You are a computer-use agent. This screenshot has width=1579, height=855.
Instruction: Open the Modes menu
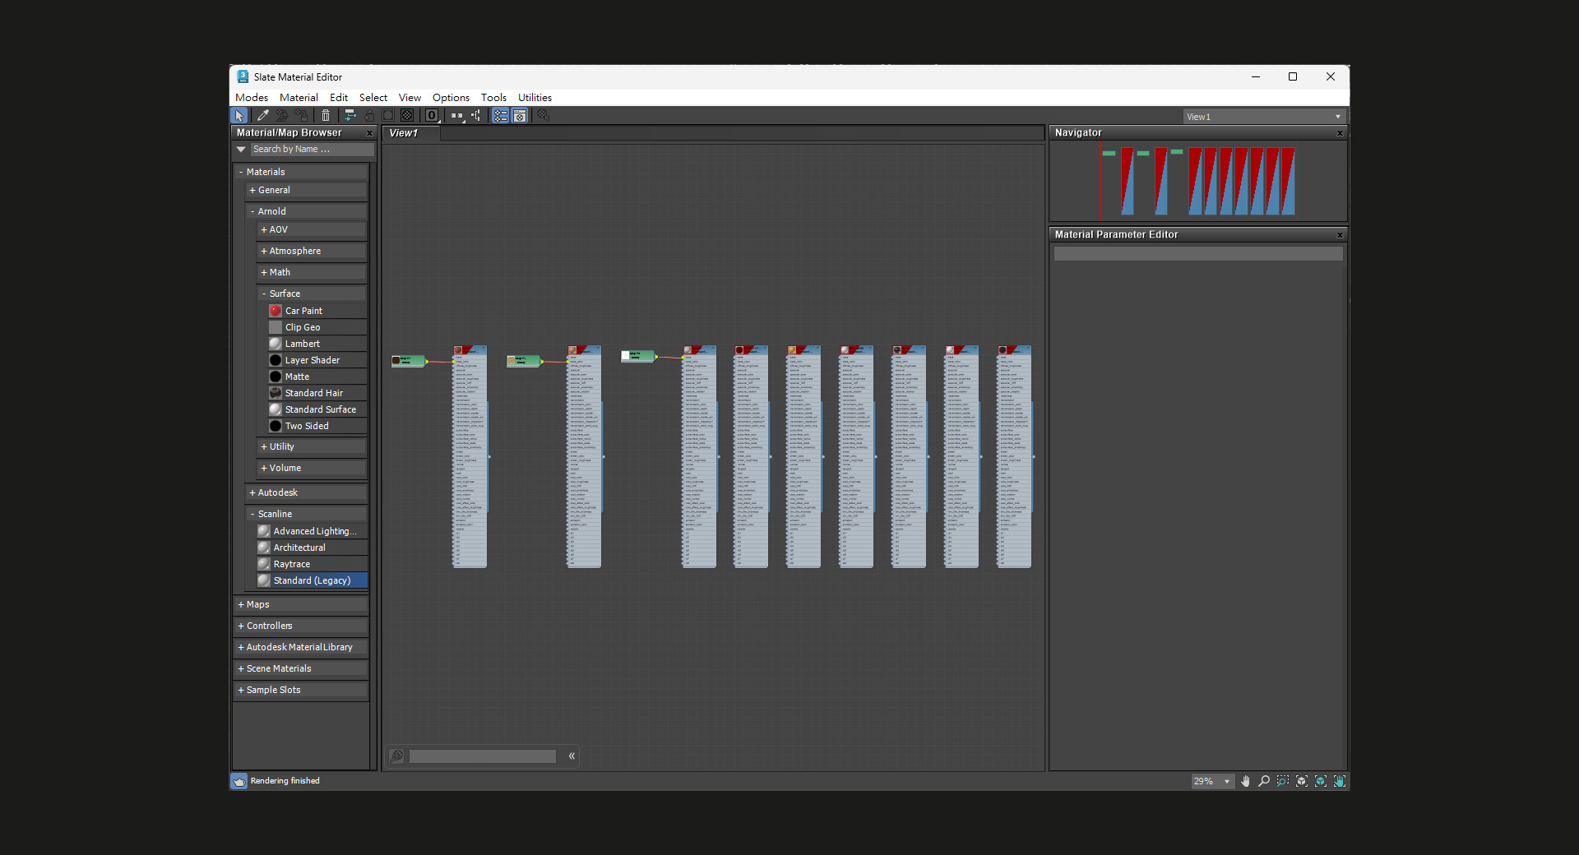click(252, 98)
